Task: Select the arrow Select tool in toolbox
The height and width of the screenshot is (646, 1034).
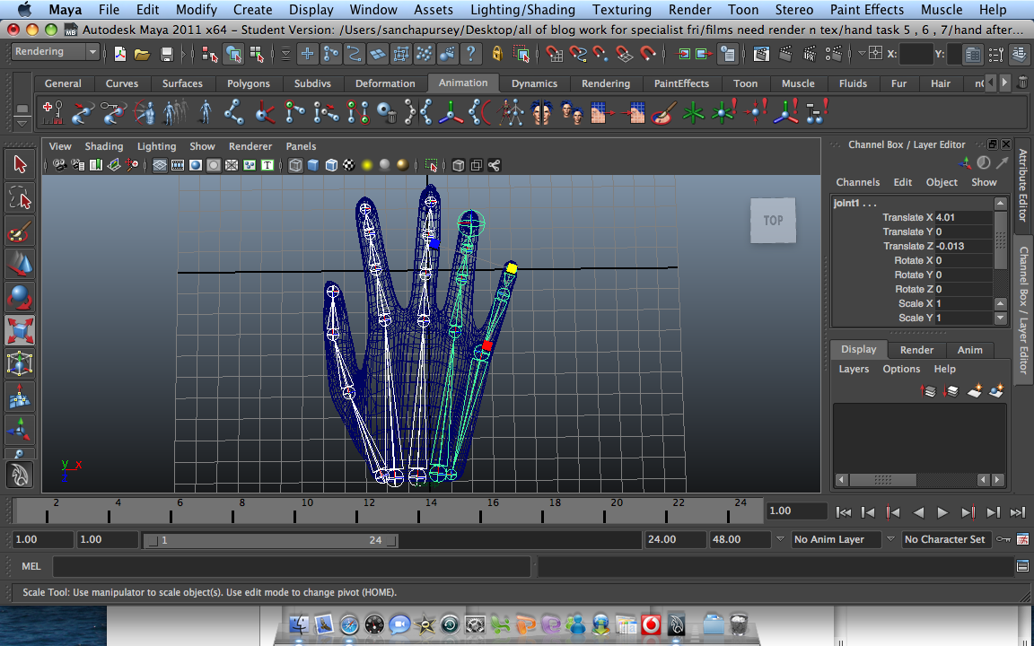Action: (19, 164)
